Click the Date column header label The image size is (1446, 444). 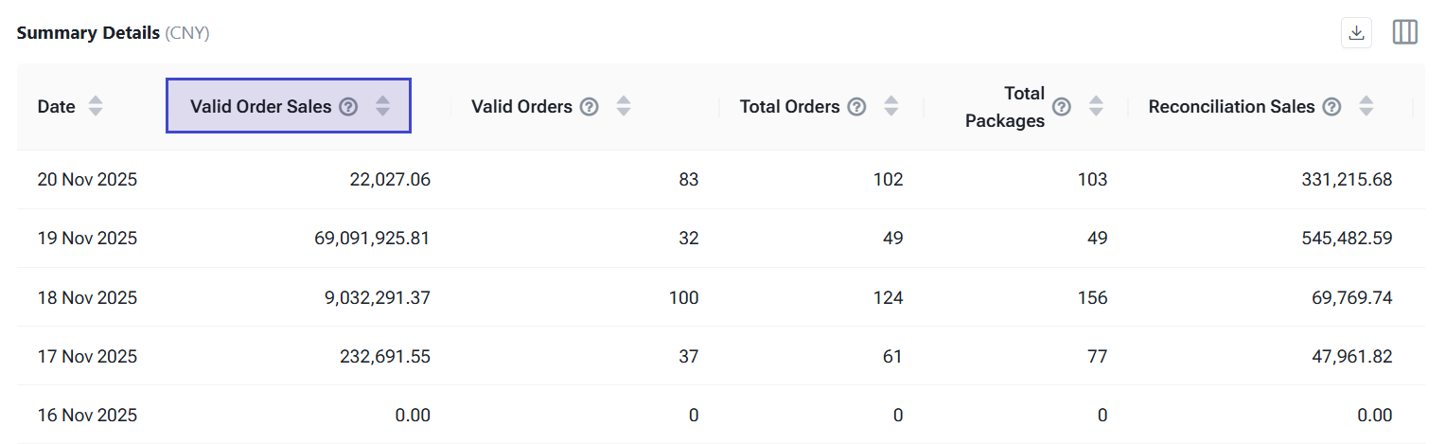(56, 107)
